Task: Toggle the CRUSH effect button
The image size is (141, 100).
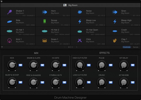Action: click(111, 82)
